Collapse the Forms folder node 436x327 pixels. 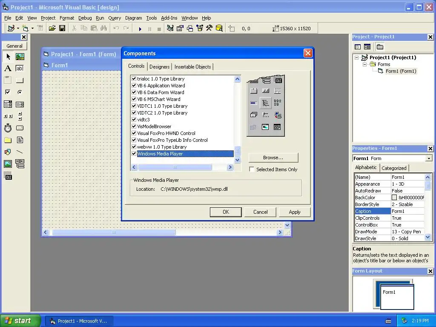364,65
